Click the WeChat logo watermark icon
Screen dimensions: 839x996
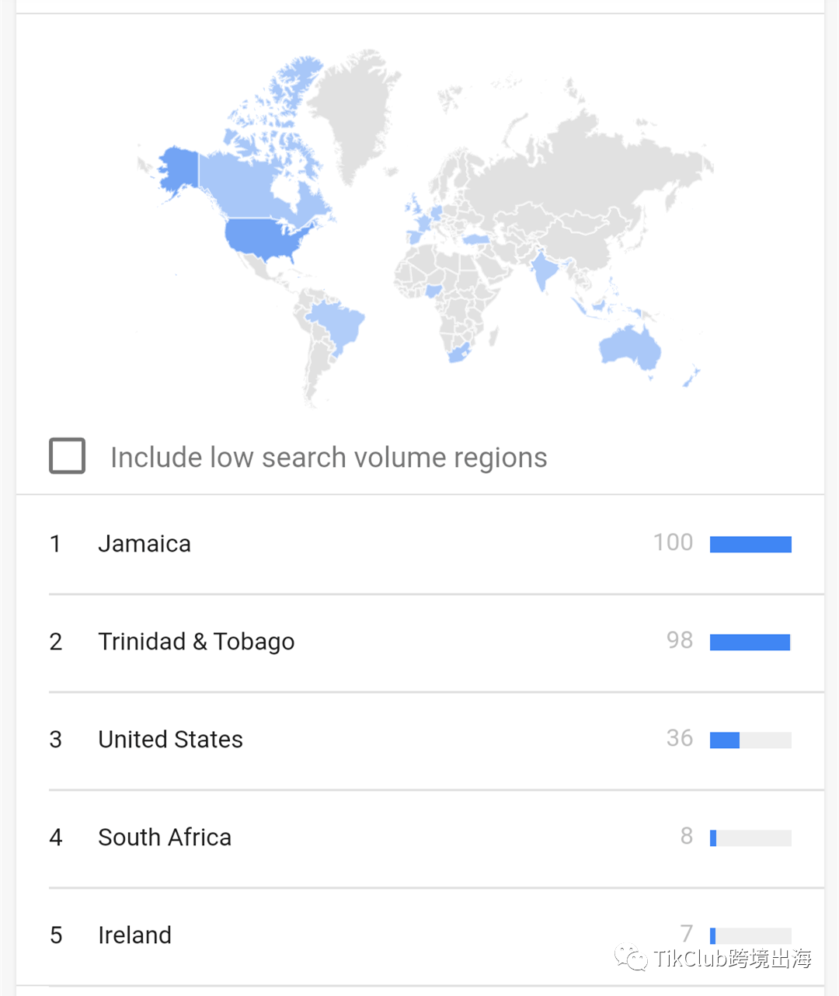(631, 958)
